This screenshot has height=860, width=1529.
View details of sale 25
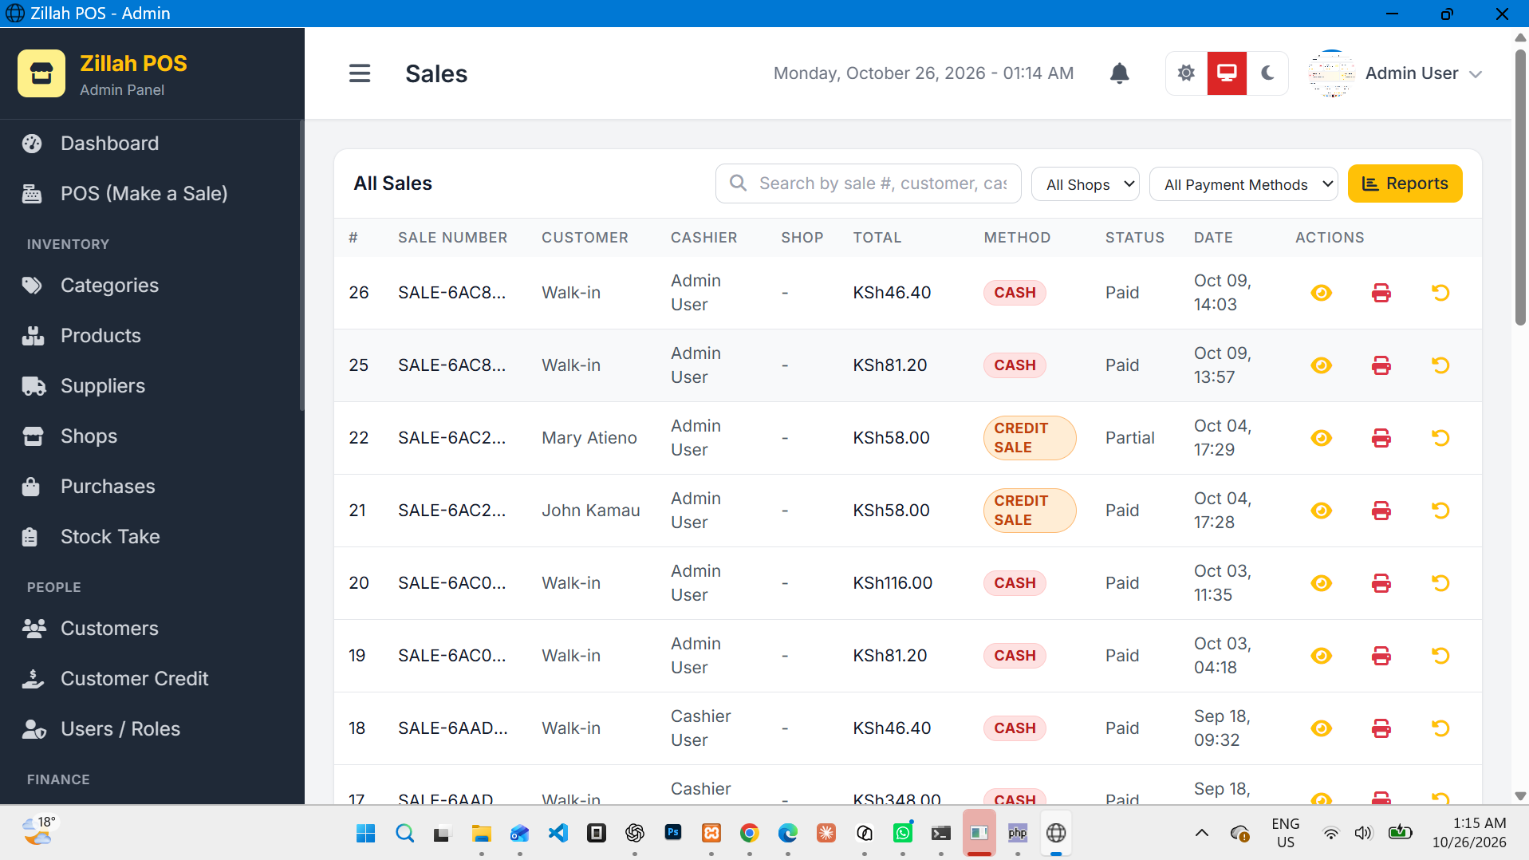point(1322,365)
